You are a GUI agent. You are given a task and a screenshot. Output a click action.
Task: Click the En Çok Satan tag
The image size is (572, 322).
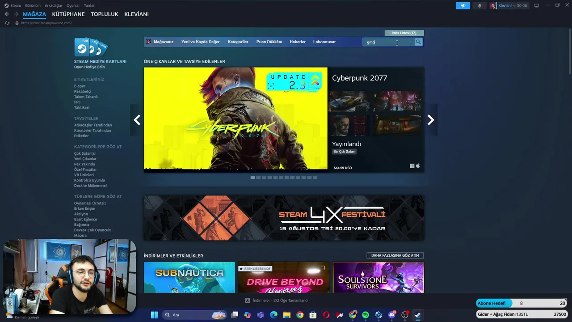(344, 152)
